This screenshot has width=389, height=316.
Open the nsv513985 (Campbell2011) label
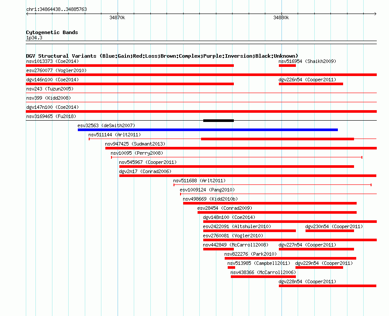pos(259,263)
